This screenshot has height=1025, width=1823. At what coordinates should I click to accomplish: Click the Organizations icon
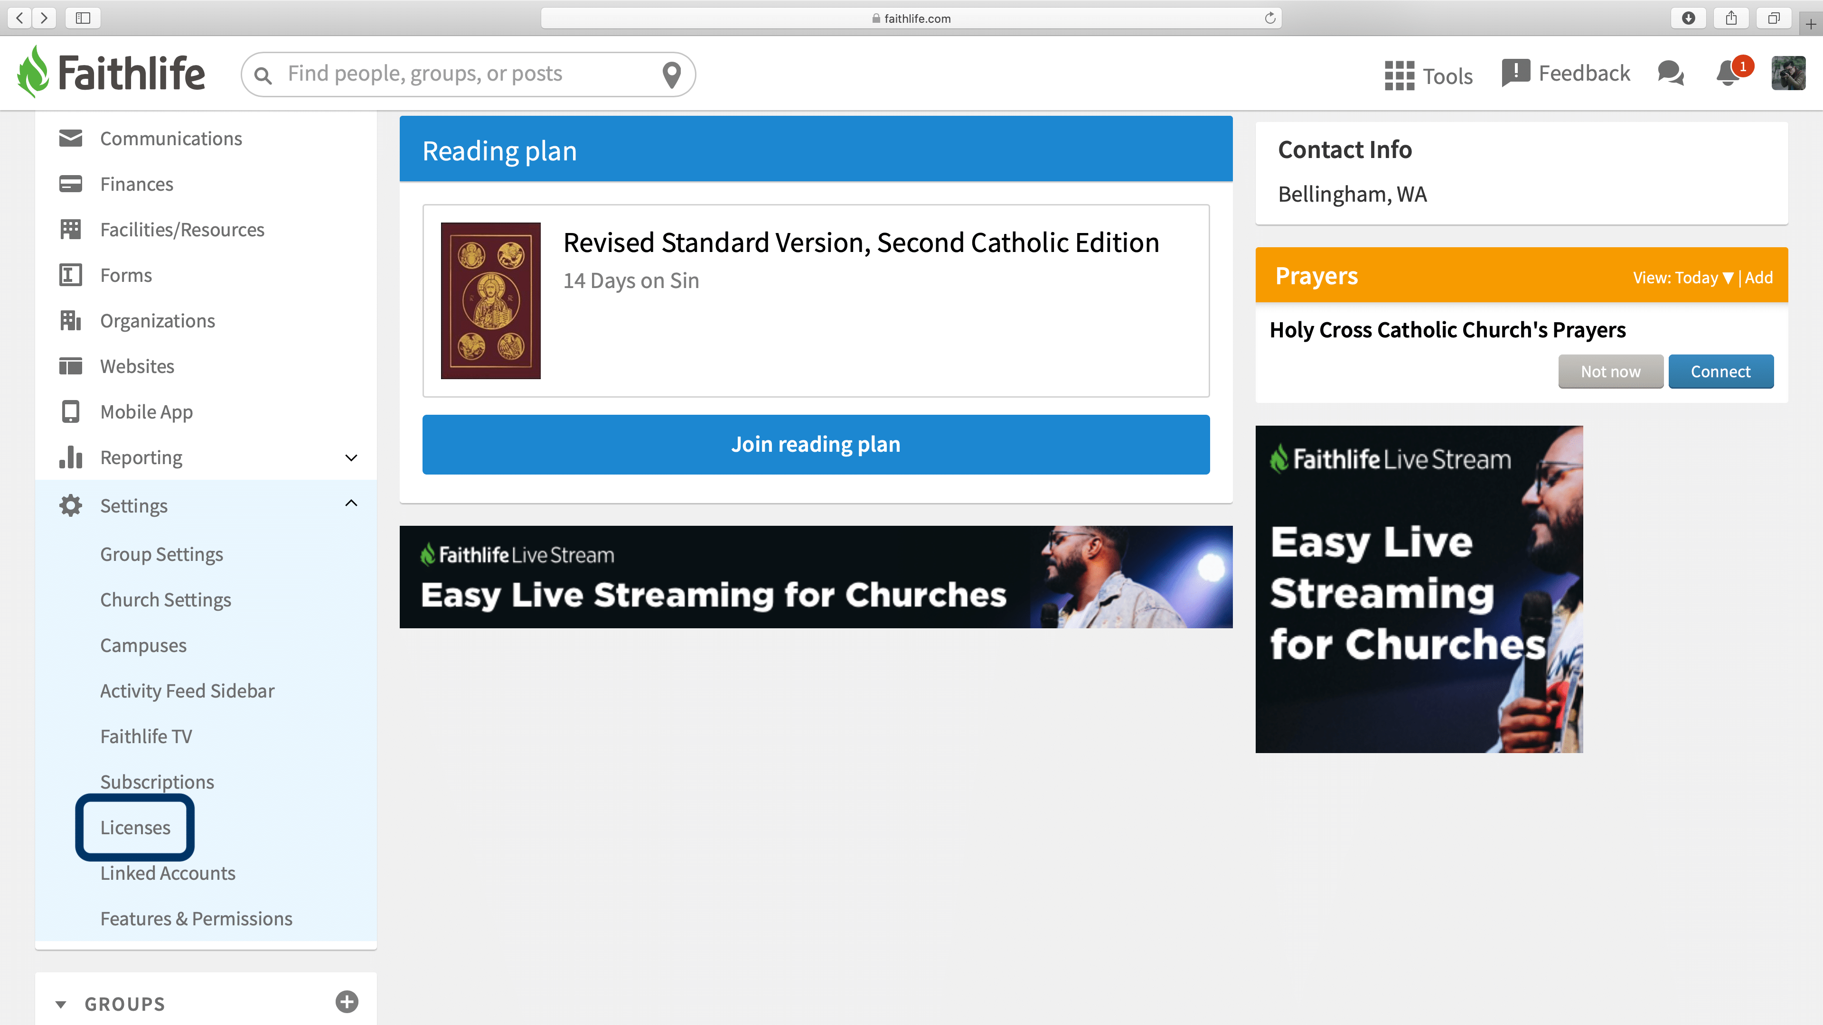click(x=70, y=320)
